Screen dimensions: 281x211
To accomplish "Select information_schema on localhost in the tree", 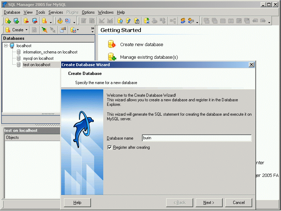I will coord(50,52).
